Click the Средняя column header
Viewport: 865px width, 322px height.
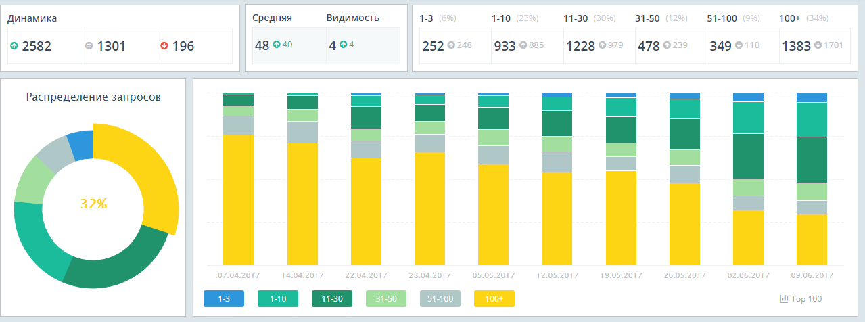273,18
